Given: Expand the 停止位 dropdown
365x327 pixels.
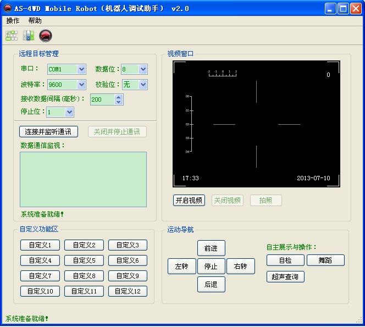Looking at the screenshot, I should tap(69, 112).
